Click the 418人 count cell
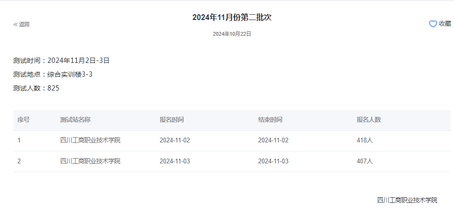The width and height of the screenshot is (454, 211). click(365, 141)
